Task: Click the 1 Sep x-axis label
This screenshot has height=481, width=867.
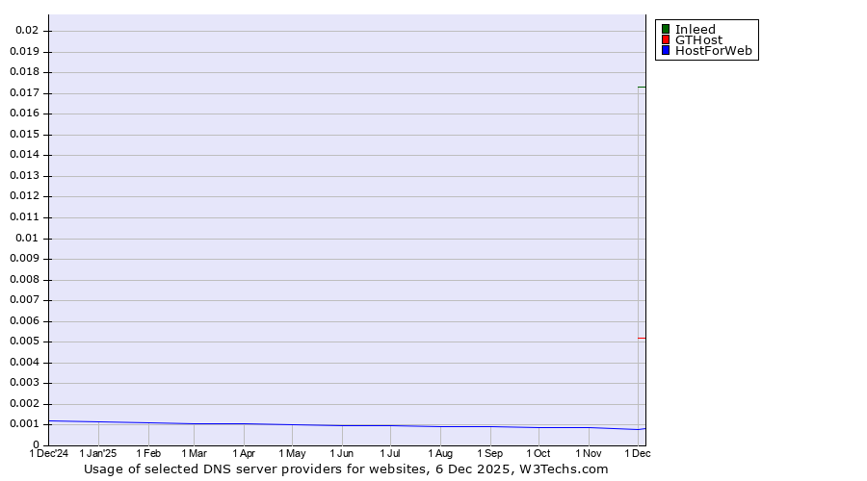Action: tap(489, 453)
